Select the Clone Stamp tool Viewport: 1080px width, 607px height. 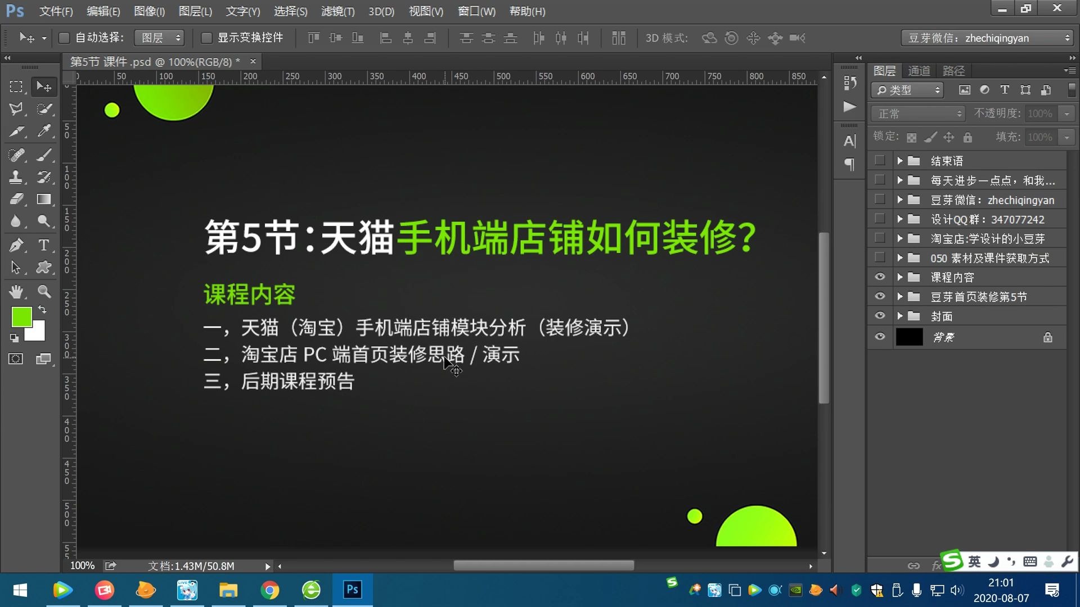(x=16, y=177)
